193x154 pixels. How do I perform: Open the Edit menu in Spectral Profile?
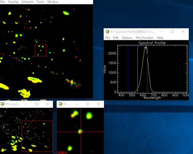click(x=116, y=38)
